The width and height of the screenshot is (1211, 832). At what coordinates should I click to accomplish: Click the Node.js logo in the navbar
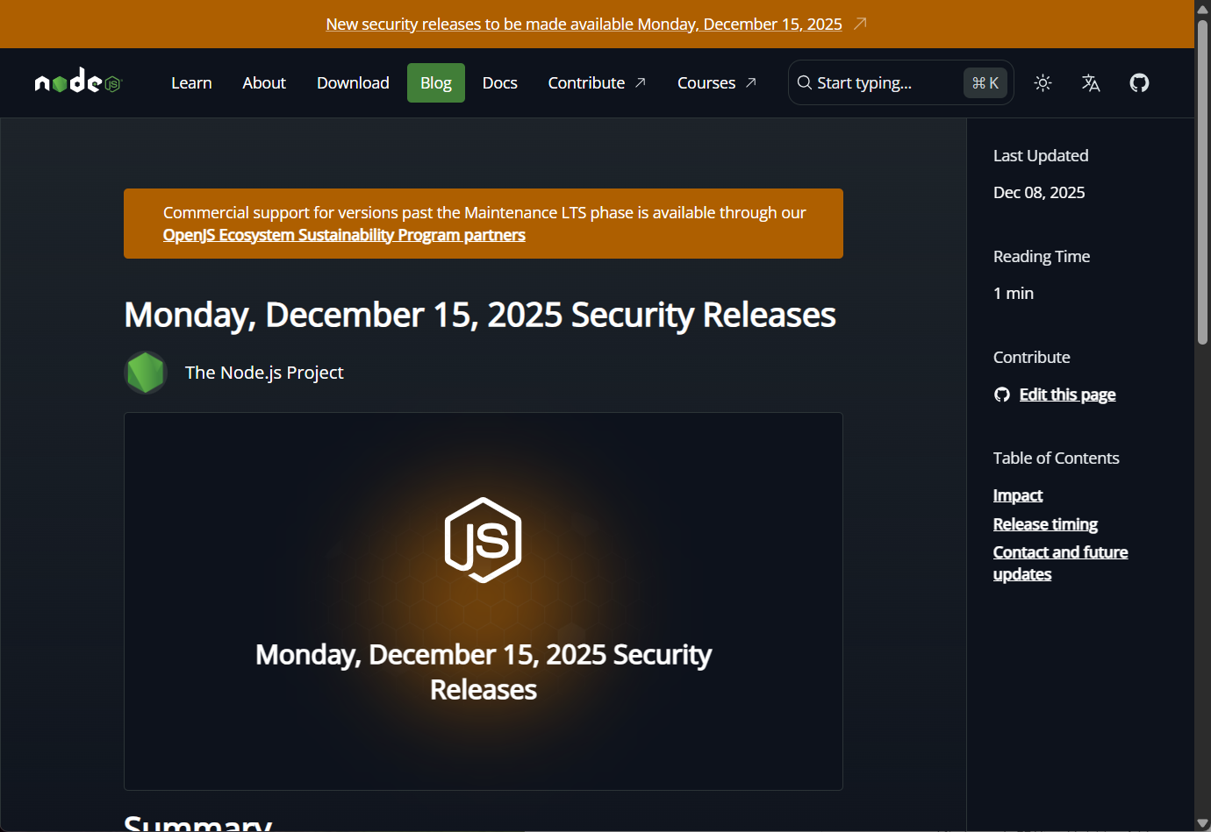[x=77, y=82]
